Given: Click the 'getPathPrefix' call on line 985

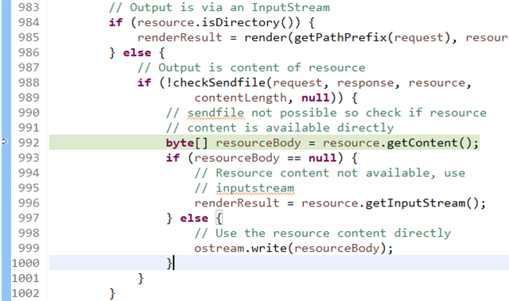Looking at the screenshot, I should (340, 37).
